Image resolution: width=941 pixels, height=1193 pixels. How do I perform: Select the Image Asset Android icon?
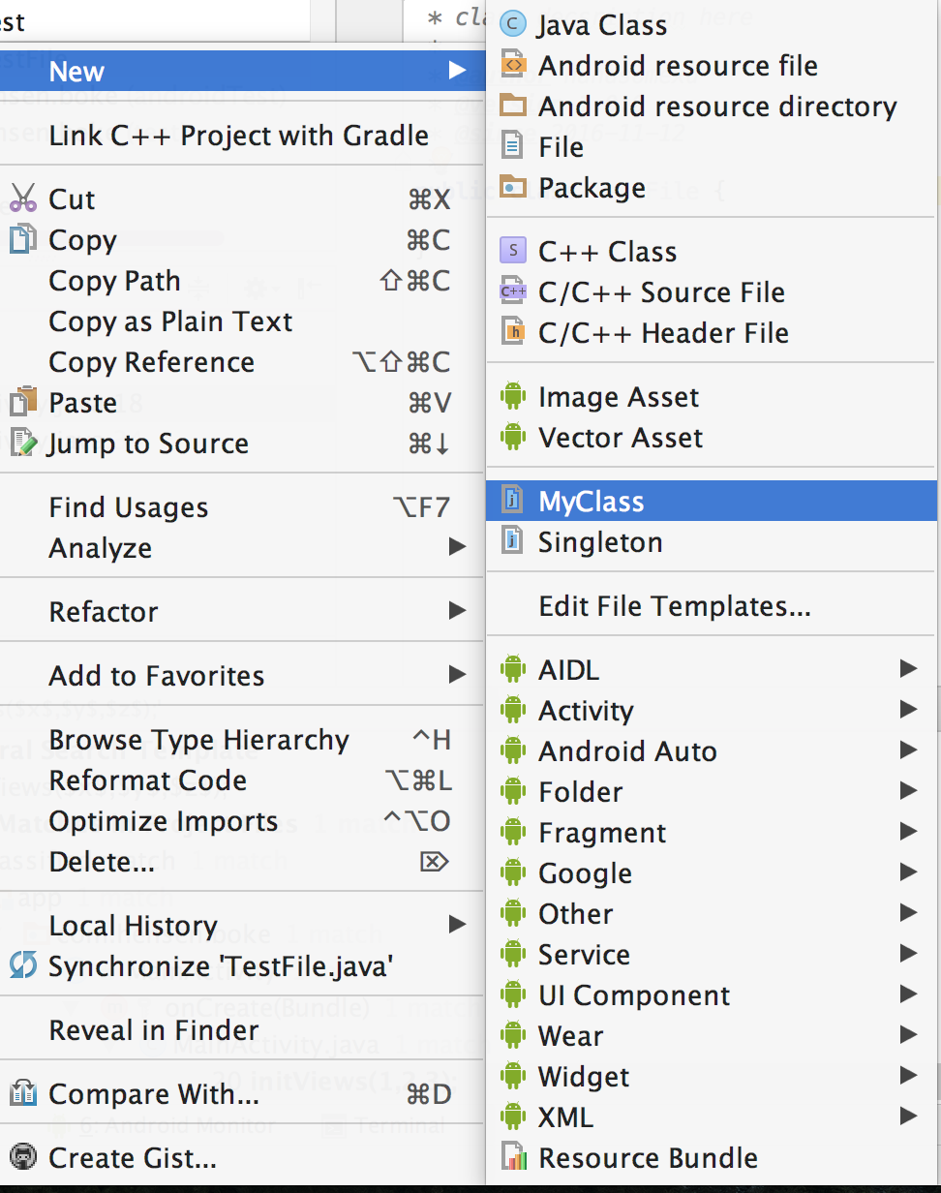click(513, 396)
